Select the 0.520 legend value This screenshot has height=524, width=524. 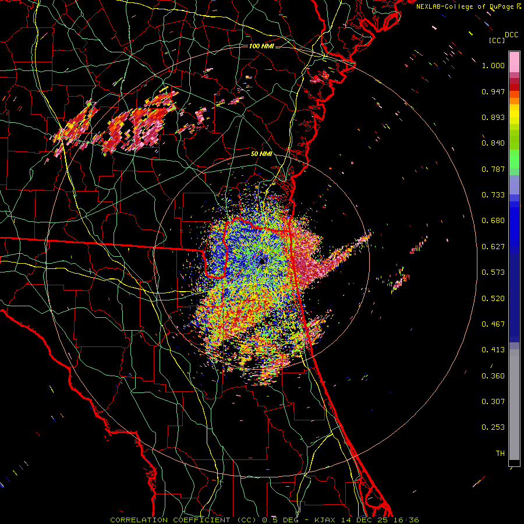[493, 299]
